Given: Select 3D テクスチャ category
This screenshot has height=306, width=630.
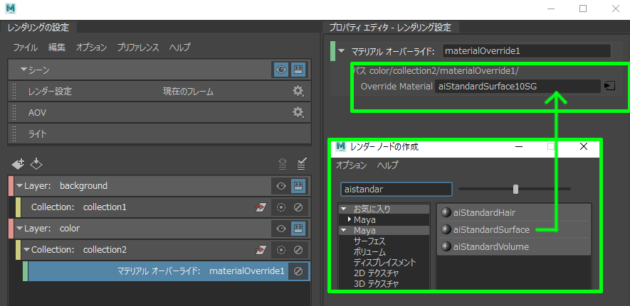Looking at the screenshot, I should (376, 284).
